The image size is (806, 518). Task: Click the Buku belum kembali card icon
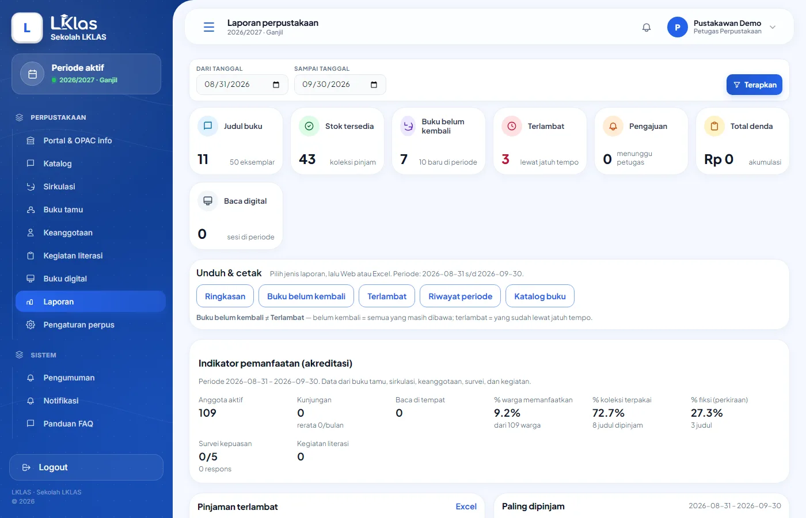(x=408, y=126)
